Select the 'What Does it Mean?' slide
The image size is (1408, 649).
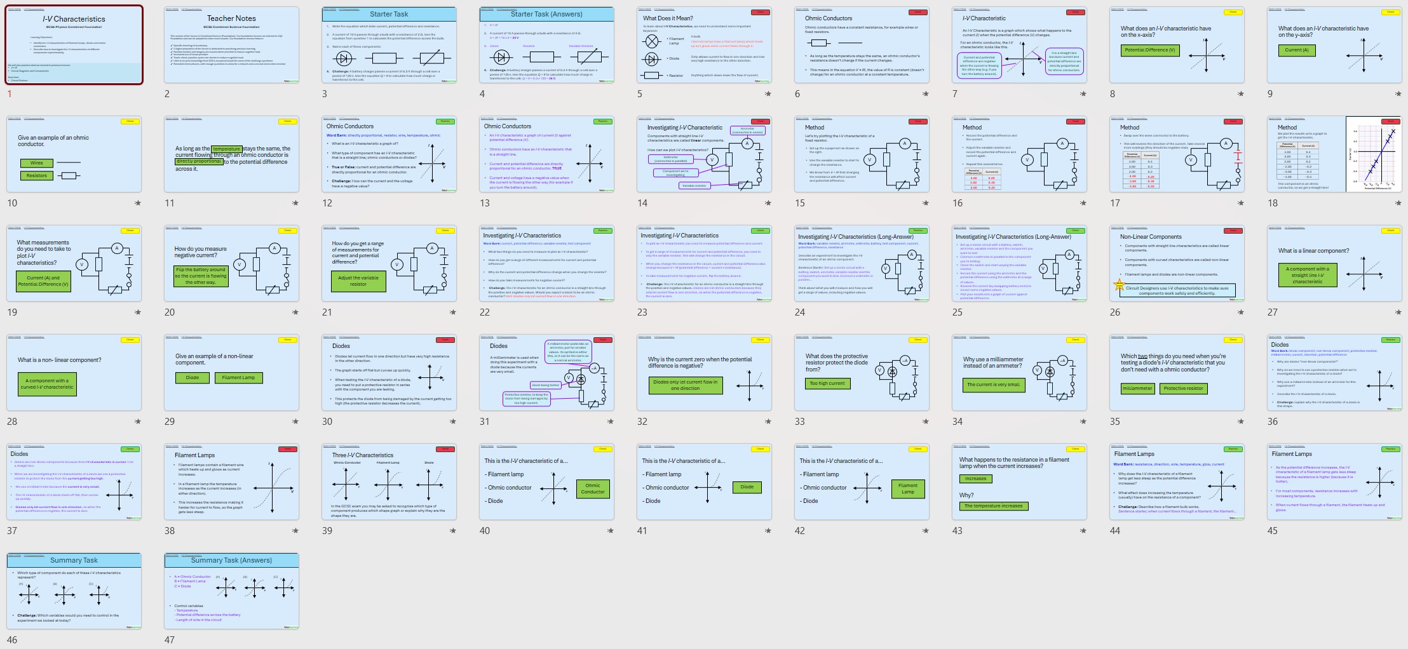pos(704,45)
